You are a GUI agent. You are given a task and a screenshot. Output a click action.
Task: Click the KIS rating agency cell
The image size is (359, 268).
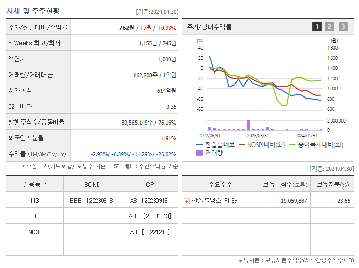point(35,201)
